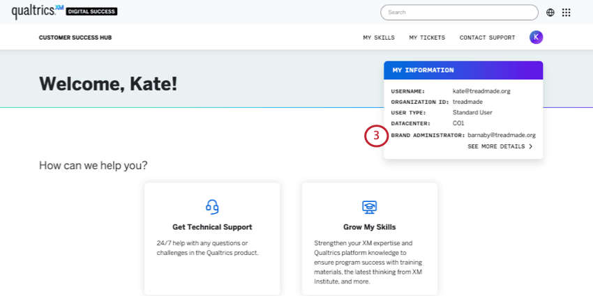593x296 pixels.
Task: Click the Qualtrics XM logo
Action: click(x=38, y=12)
